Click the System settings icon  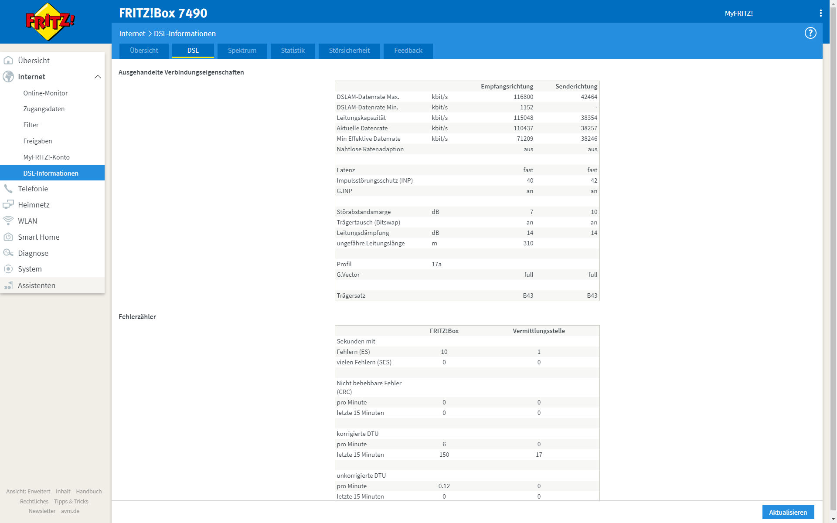(x=8, y=269)
